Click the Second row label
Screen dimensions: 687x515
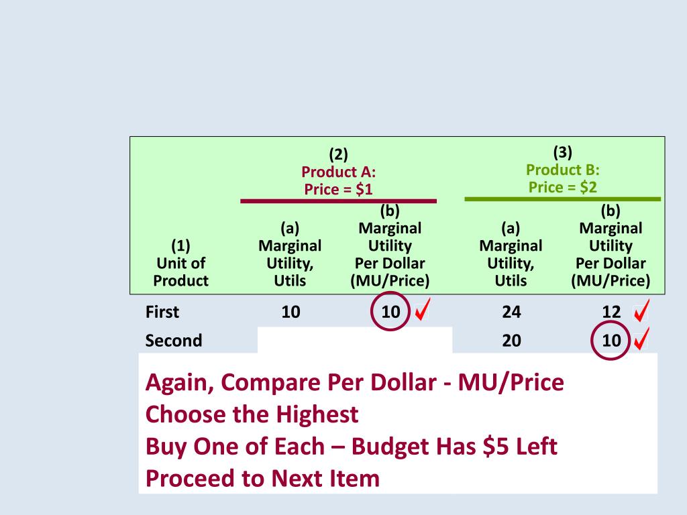(174, 340)
